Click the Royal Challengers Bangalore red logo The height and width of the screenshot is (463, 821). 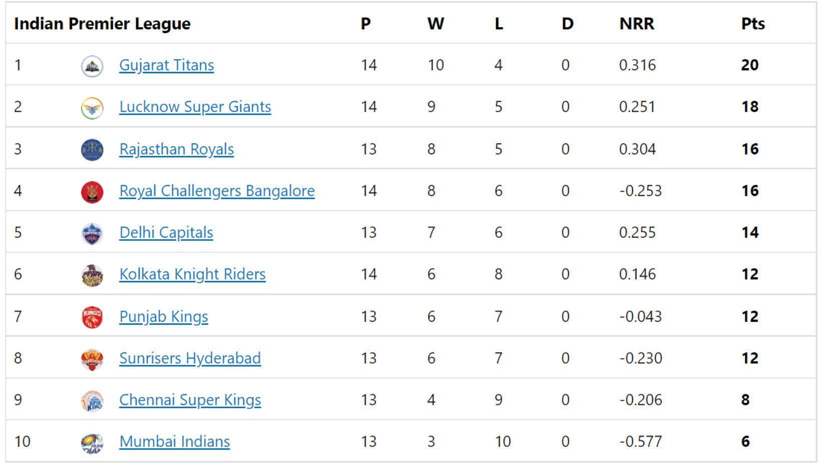point(92,192)
